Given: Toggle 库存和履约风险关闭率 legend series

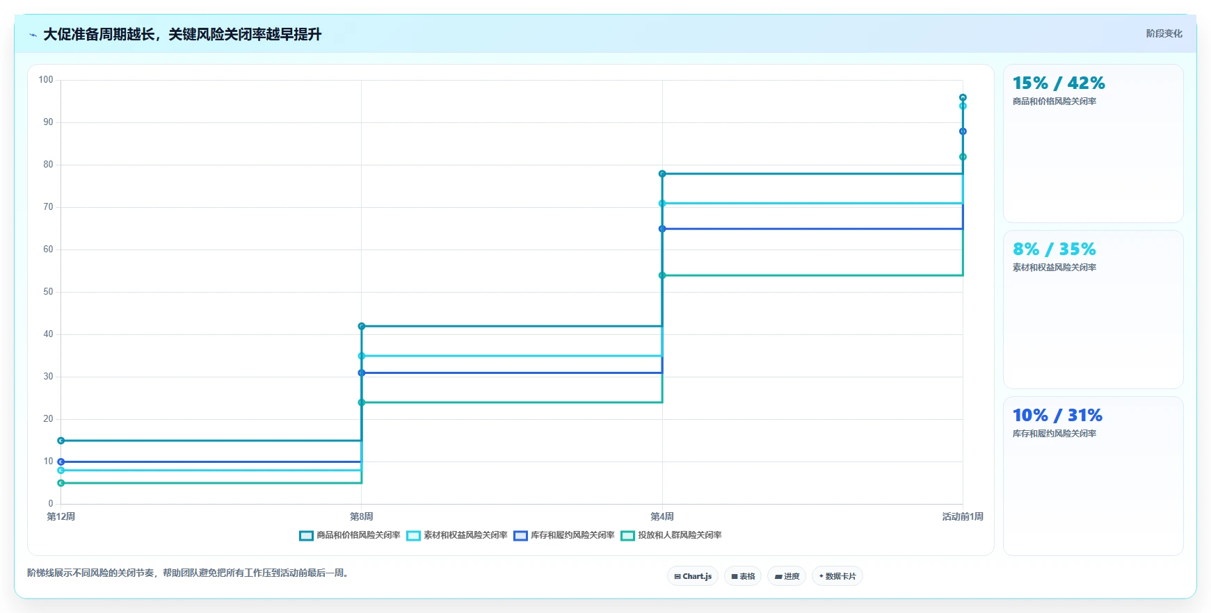Looking at the screenshot, I should (564, 535).
